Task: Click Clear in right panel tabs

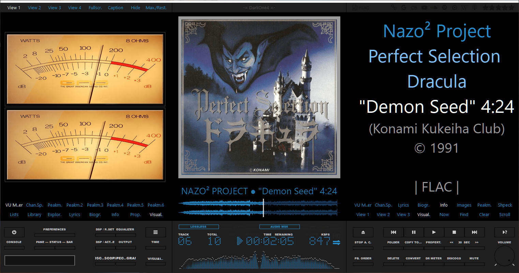Action: tap(484, 214)
